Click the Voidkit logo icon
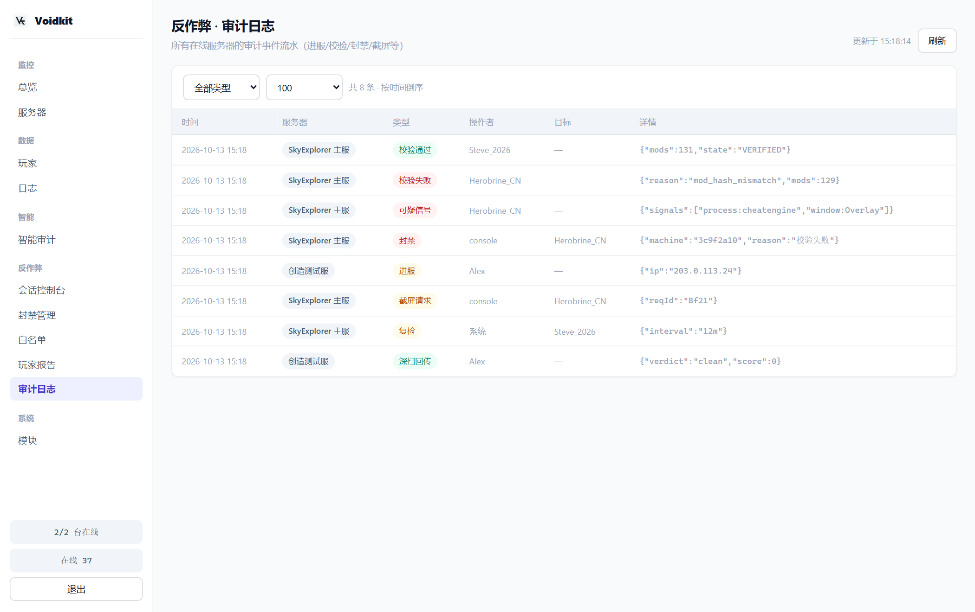 pyautogui.click(x=20, y=21)
